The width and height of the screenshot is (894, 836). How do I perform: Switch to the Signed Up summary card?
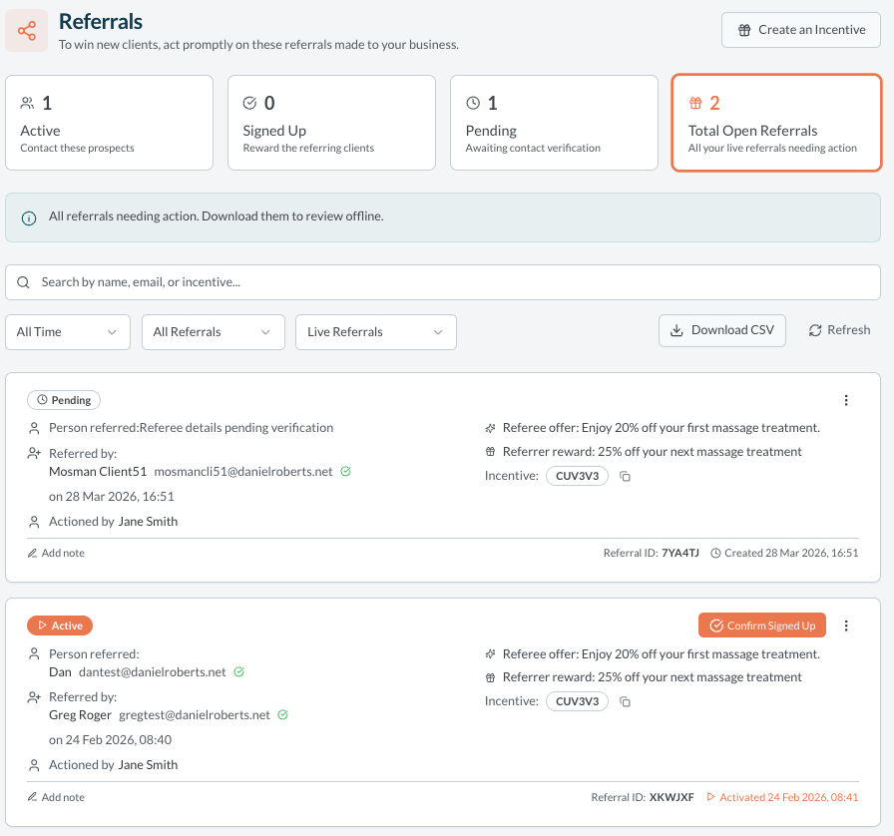pyautogui.click(x=331, y=123)
